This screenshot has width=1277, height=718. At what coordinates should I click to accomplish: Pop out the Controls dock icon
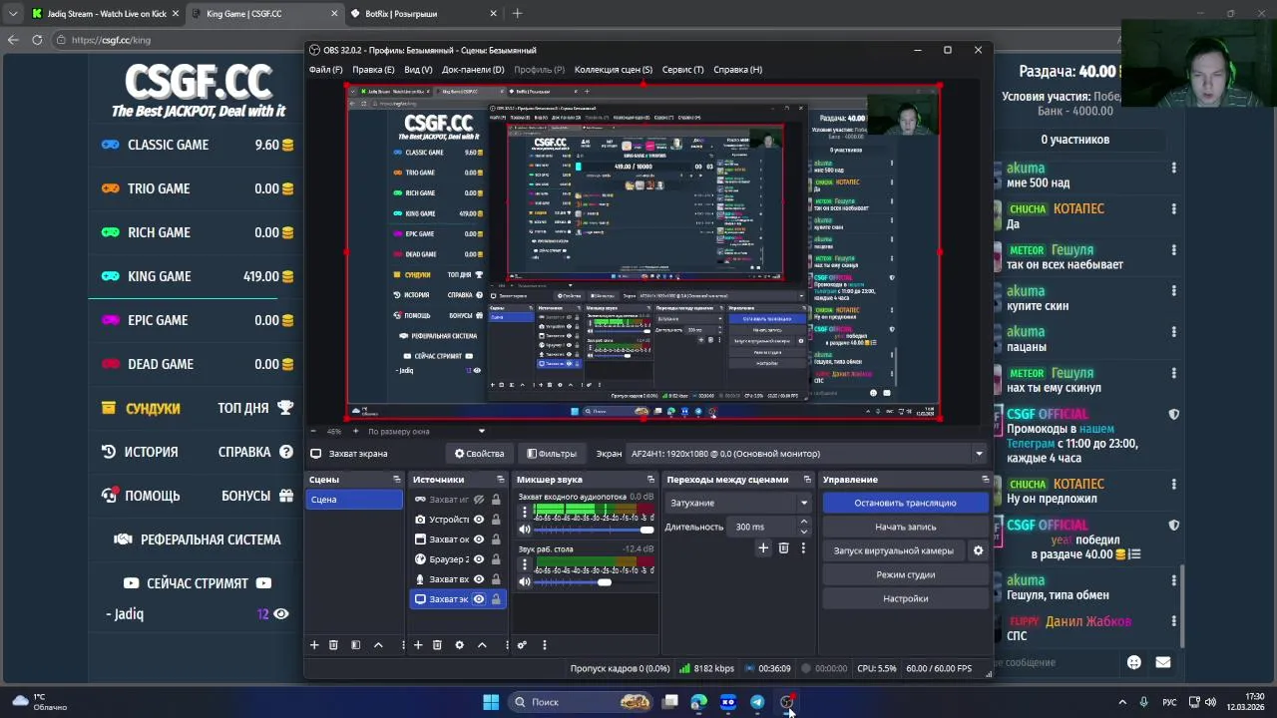(x=986, y=480)
